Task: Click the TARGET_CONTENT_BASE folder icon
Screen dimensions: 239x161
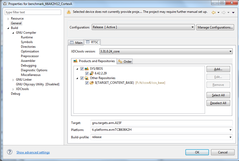Action: pyautogui.click(x=92, y=83)
